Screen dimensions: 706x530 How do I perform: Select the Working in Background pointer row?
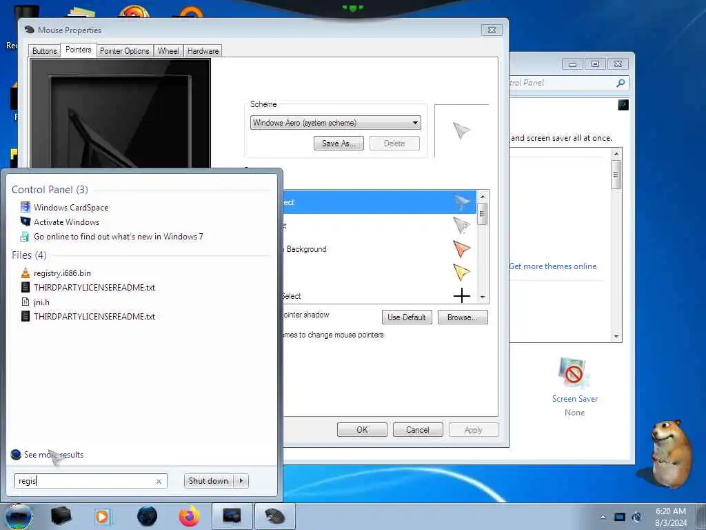(x=379, y=248)
